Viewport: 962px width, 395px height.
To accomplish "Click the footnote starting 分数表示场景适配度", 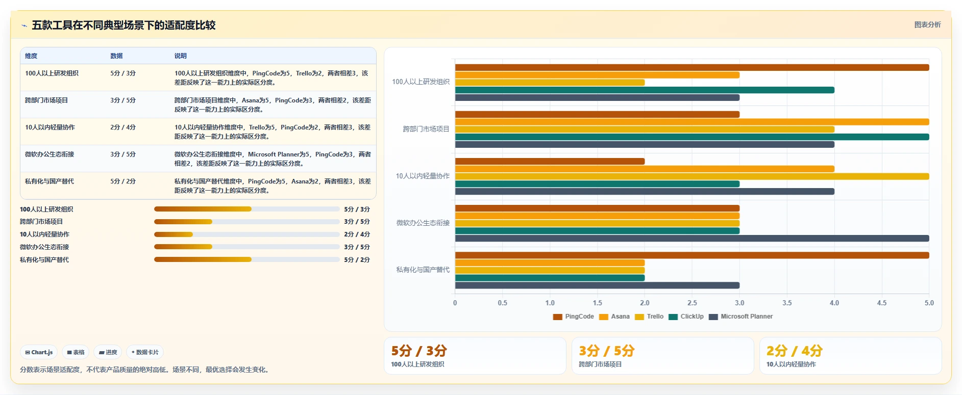I will (145, 370).
